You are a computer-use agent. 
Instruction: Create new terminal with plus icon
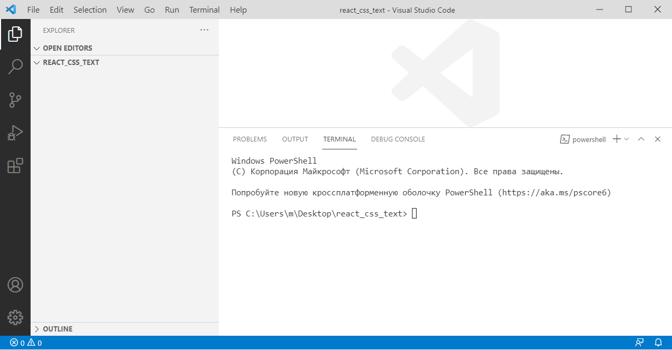(x=616, y=139)
